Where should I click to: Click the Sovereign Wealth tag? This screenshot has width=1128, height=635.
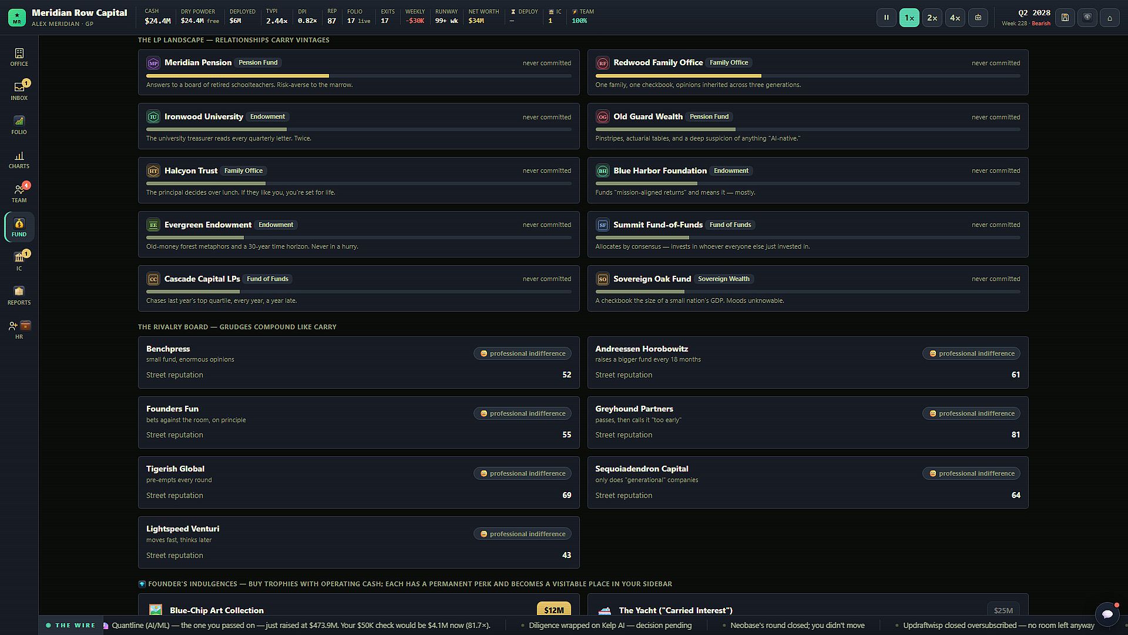pyautogui.click(x=724, y=279)
